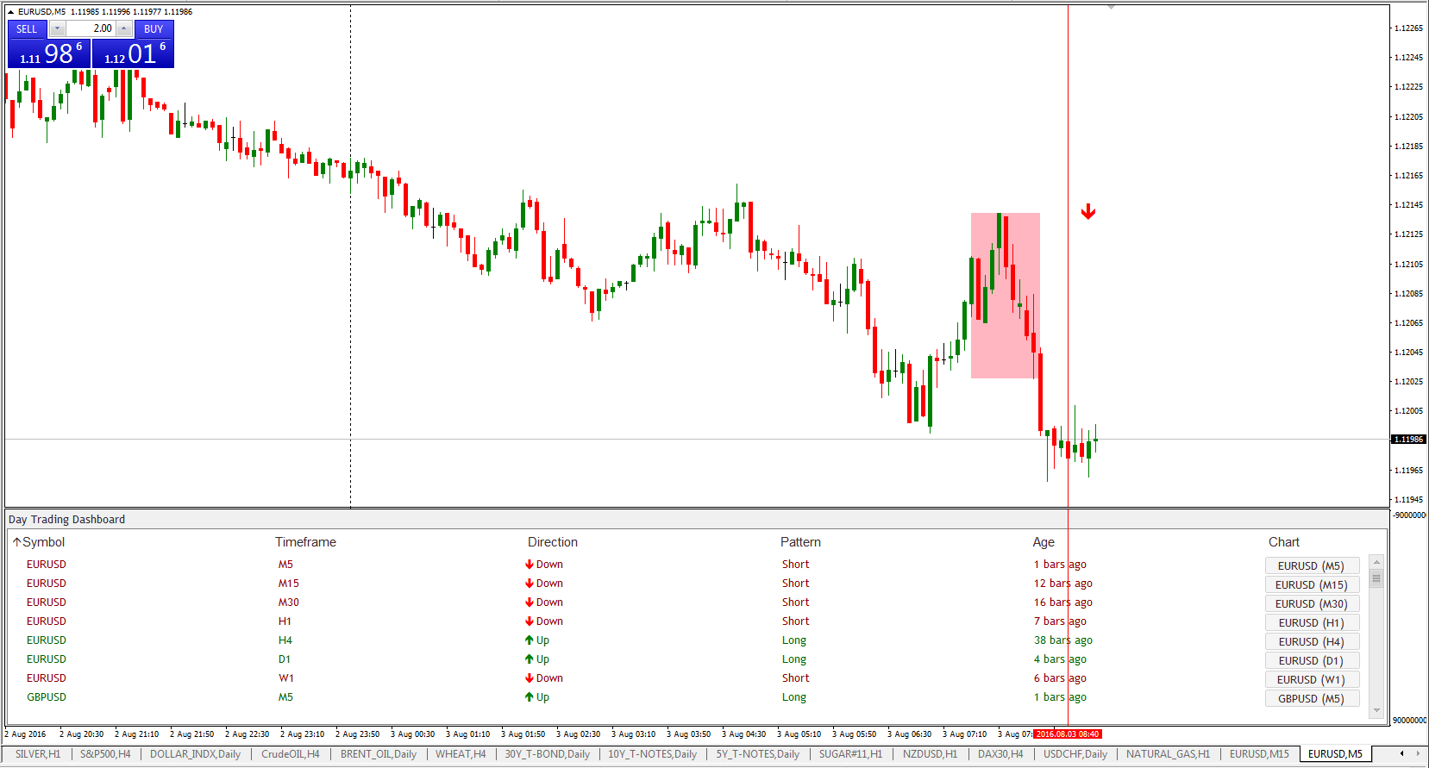
Task: Collapse the one-click trading panel triangle
Action: coord(11,12)
